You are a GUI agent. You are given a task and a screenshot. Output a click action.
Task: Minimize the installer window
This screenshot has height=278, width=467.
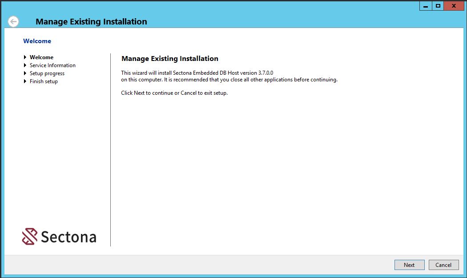pyautogui.click(x=426, y=6)
